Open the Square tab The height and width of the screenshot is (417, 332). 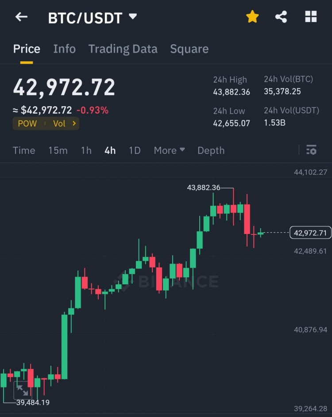pos(189,49)
